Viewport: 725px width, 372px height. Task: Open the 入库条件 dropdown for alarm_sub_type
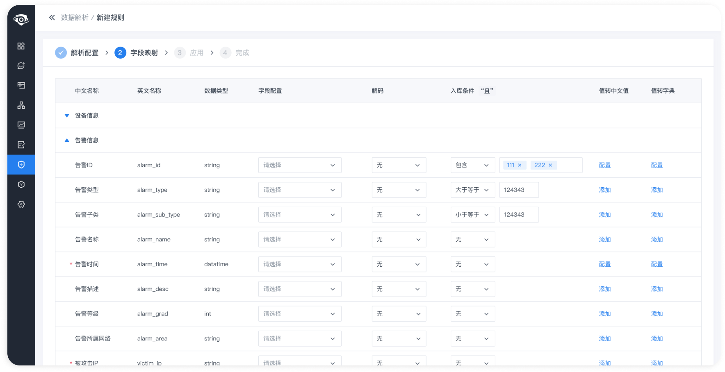[x=472, y=215]
